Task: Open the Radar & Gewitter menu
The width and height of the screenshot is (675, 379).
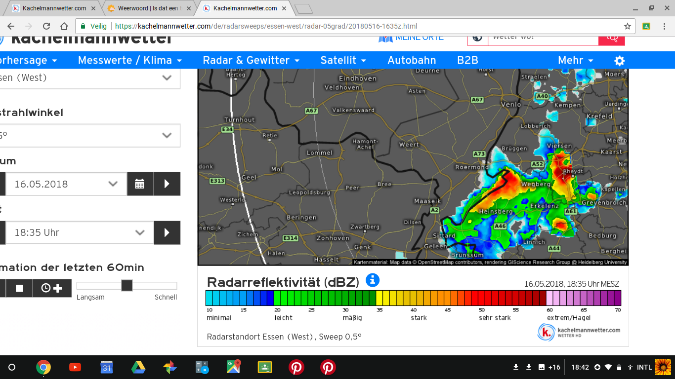Action: tap(252, 60)
